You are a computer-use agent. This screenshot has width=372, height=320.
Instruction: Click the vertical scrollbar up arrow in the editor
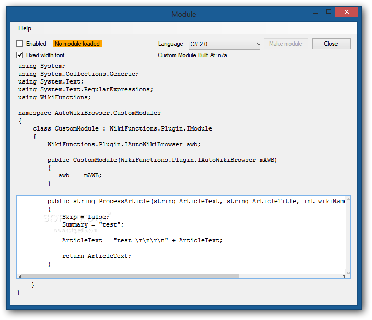tap(348, 199)
